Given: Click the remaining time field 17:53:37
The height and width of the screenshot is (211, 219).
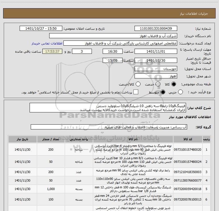Looking at the screenshot, I should (52, 51).
